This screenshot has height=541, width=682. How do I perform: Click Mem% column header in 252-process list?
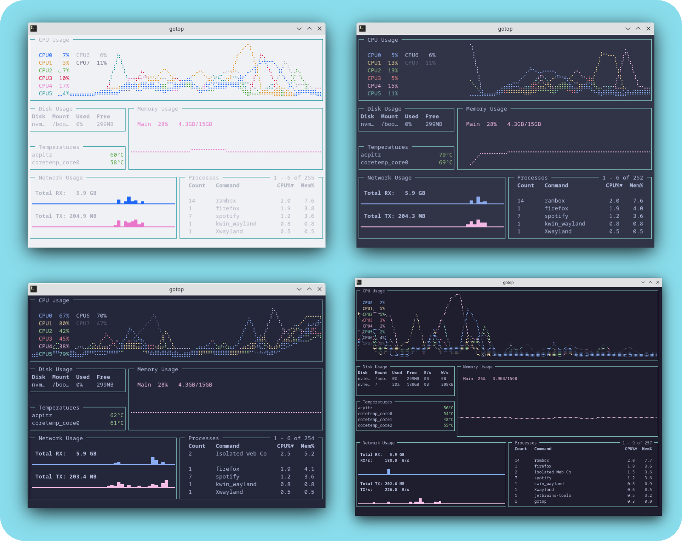[x=636, y=185]
